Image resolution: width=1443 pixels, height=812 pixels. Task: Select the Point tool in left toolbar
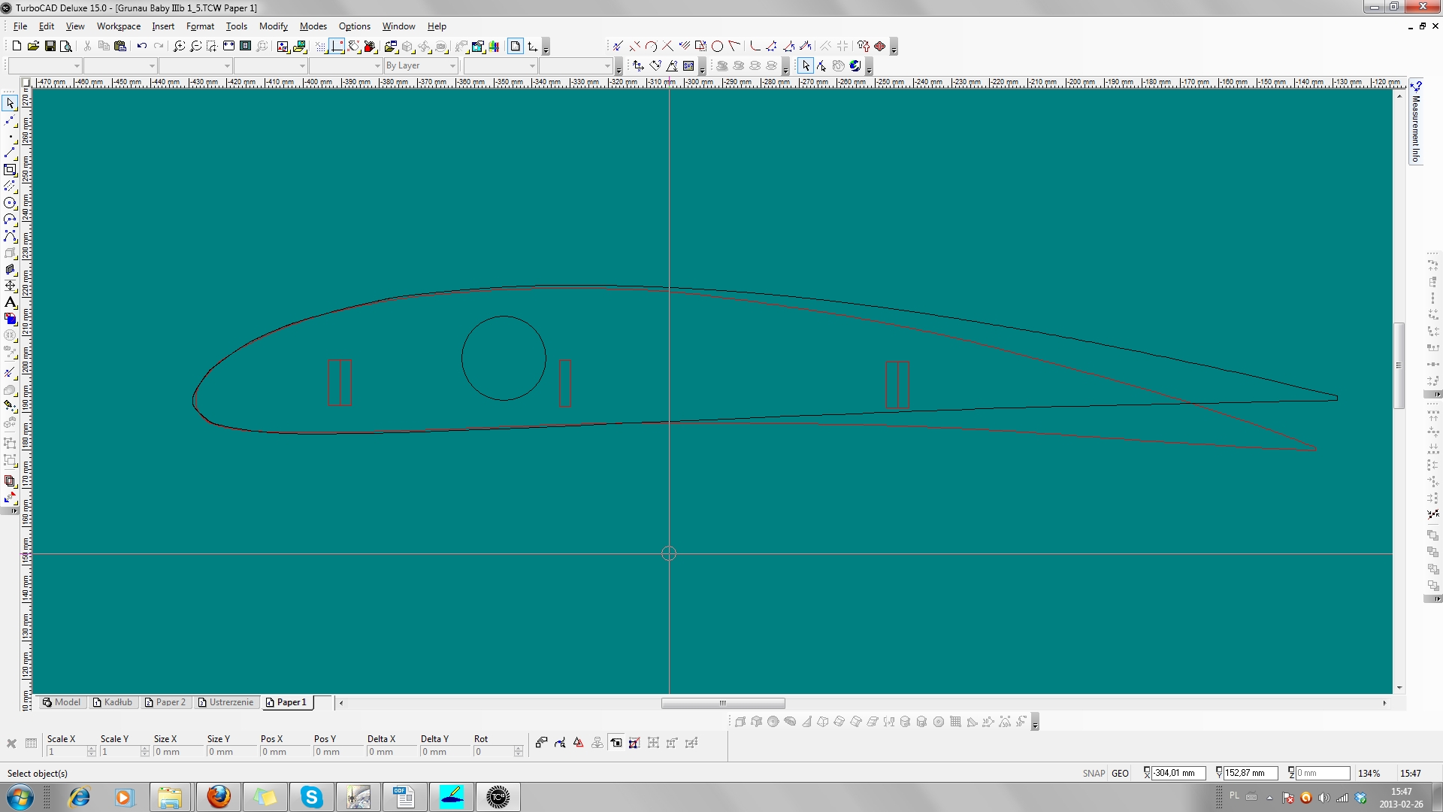tap(10, 136)
